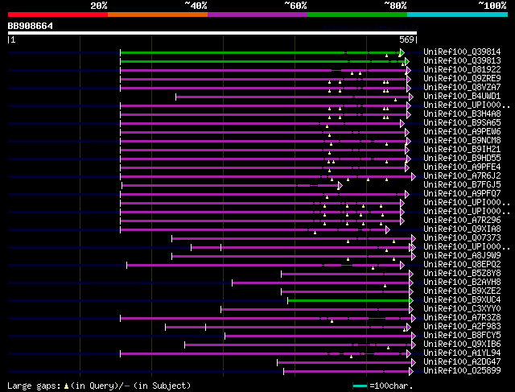Select the UniRef100_B5Z8Y8 label
This screenshot has width=515, height=392.
[462, 274]
